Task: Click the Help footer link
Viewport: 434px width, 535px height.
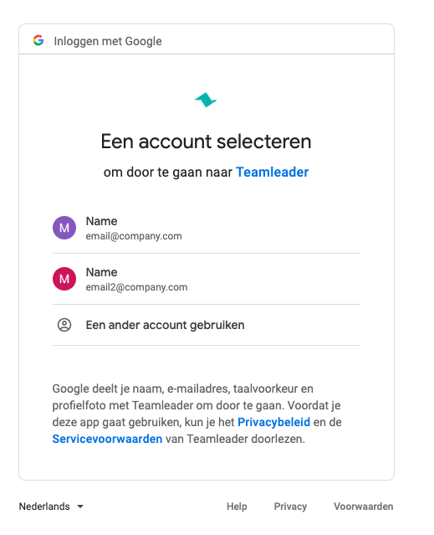Action: (x=237, y=507)
